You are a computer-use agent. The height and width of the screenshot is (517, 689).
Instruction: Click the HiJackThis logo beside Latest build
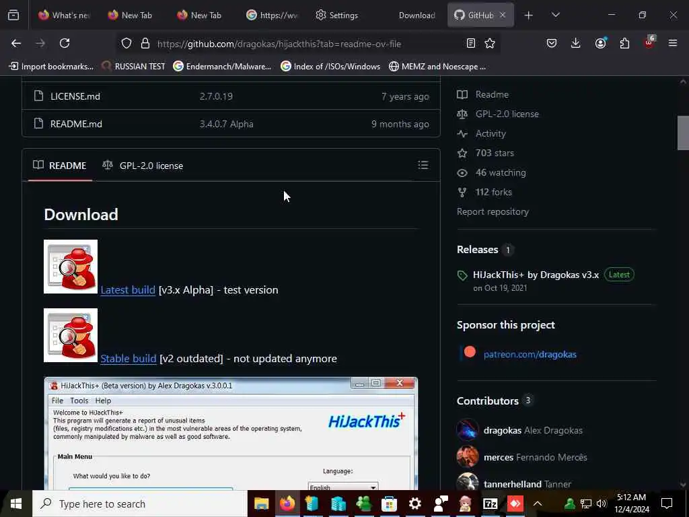70,267
